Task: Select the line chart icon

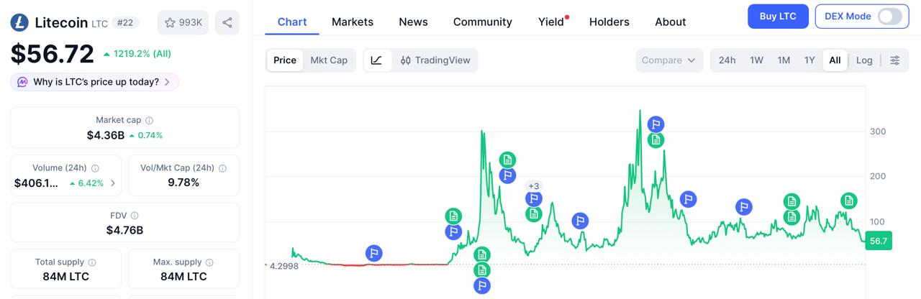Action: point(377,60)
